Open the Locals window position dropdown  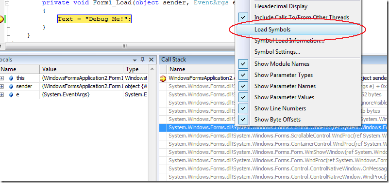point(135,60)
